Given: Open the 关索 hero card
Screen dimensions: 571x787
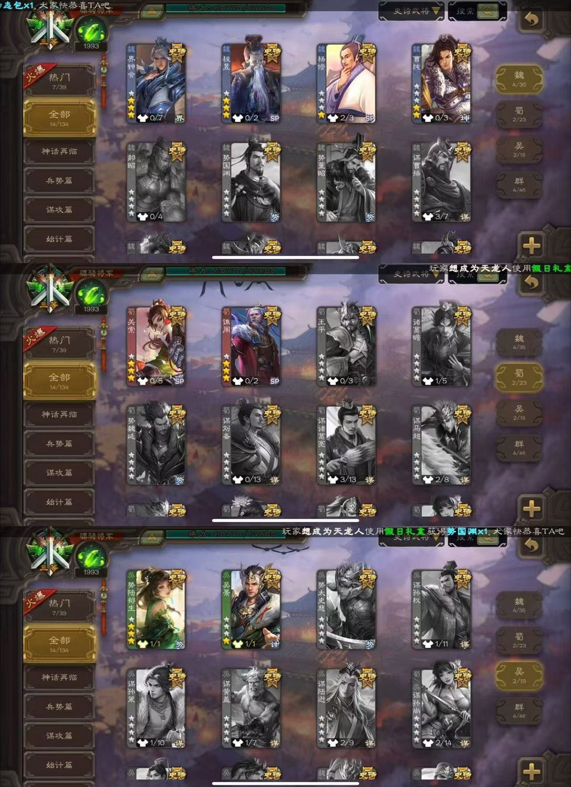Looking at the screenshot, I should [x=156, y=346].
